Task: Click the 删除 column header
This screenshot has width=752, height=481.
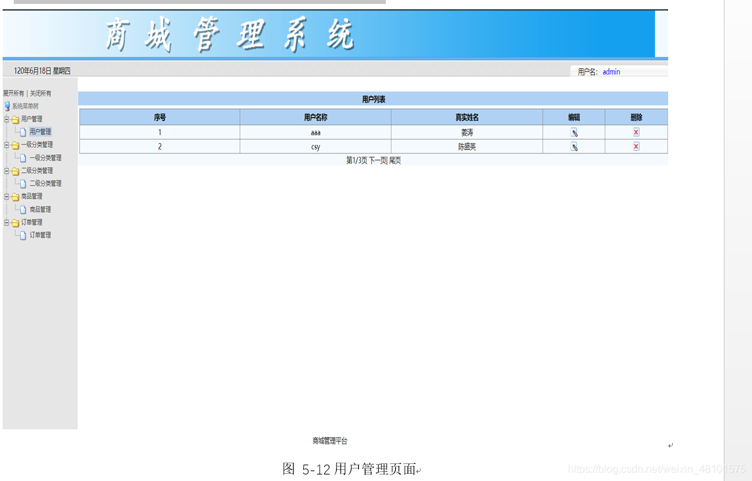Action: (636, 117)
